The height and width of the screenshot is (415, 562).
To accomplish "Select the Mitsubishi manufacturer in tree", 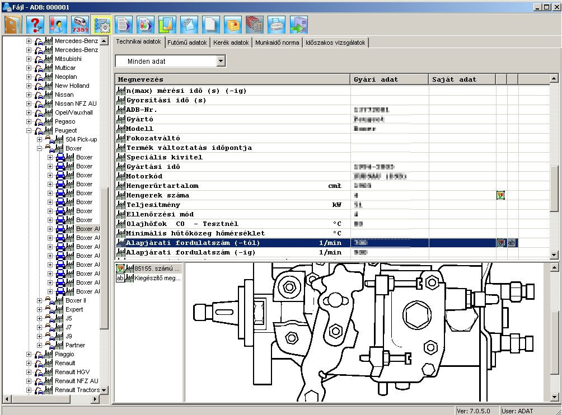I will (x=68, y=59).
